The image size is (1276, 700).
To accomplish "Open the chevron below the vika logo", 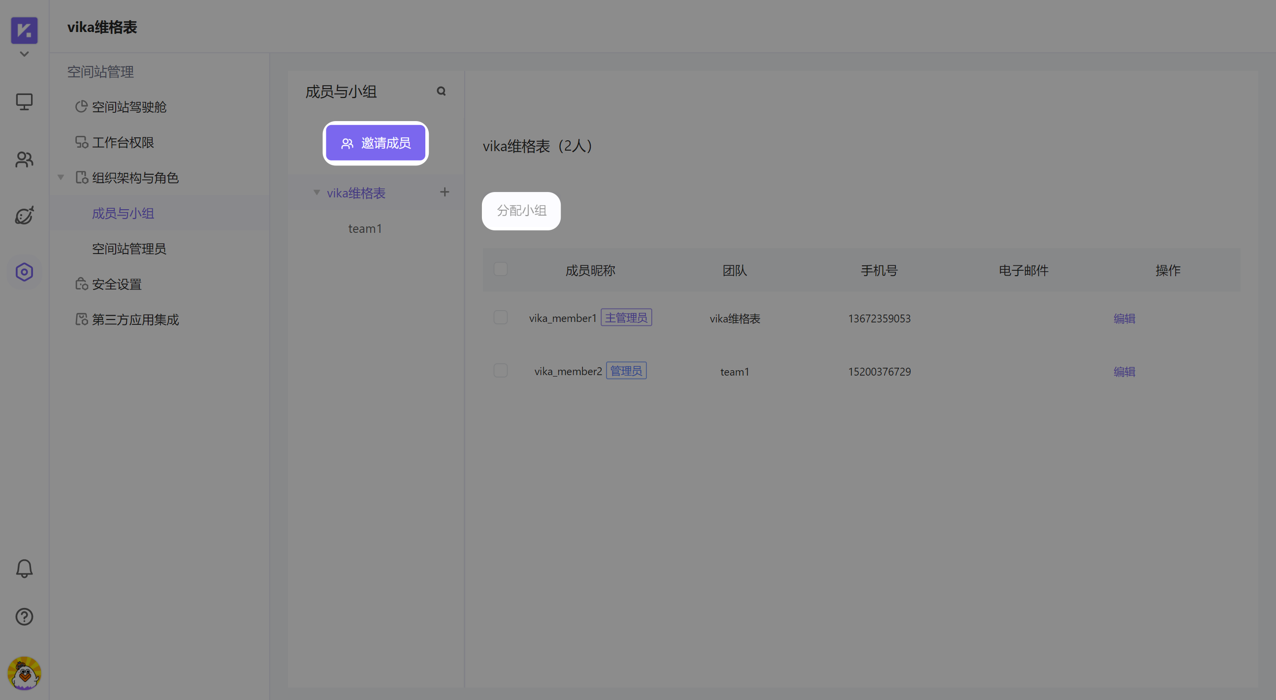I will pos(24,54).
